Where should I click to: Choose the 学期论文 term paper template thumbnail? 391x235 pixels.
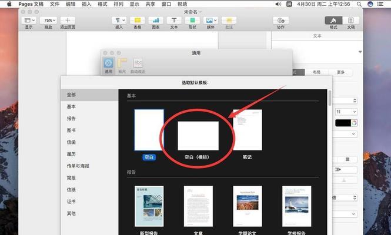coord(248,206)
